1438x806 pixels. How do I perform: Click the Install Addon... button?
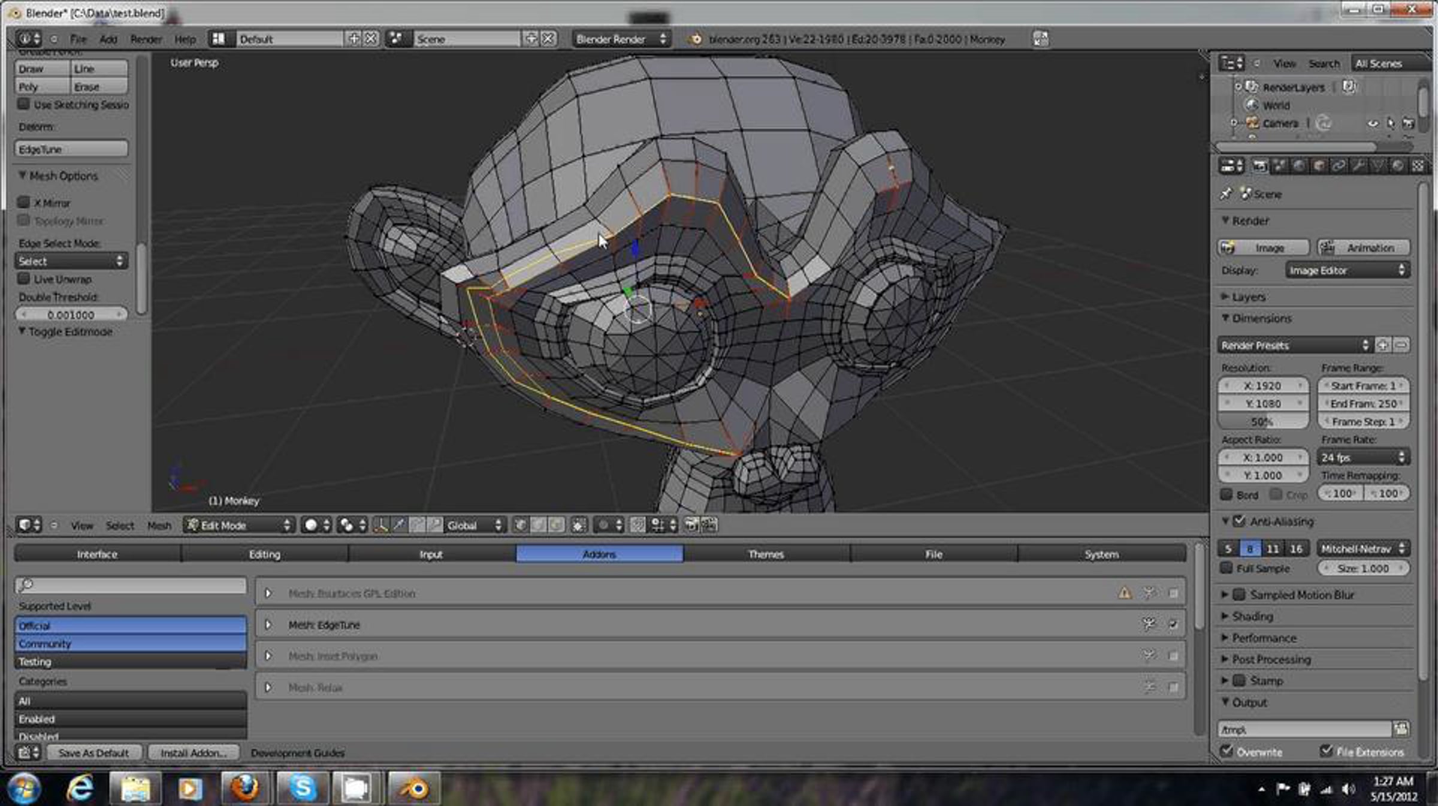click(194, 753)
